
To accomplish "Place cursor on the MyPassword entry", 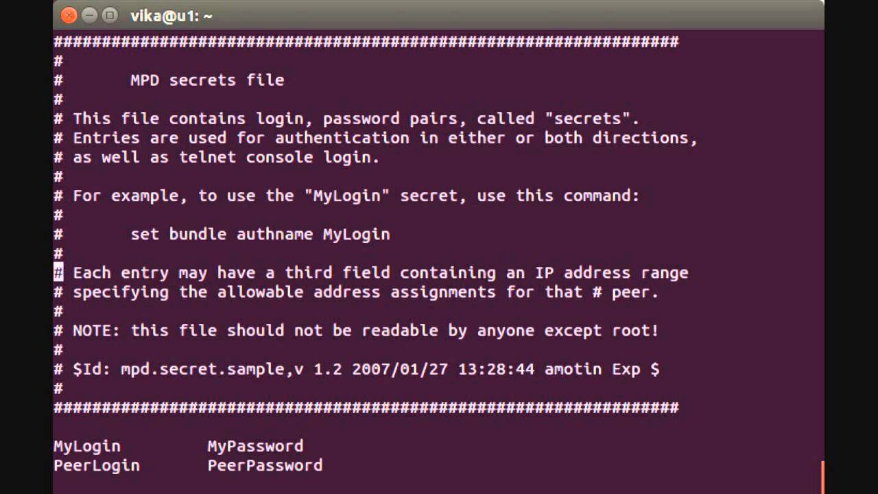I will [x=255, y=446].
